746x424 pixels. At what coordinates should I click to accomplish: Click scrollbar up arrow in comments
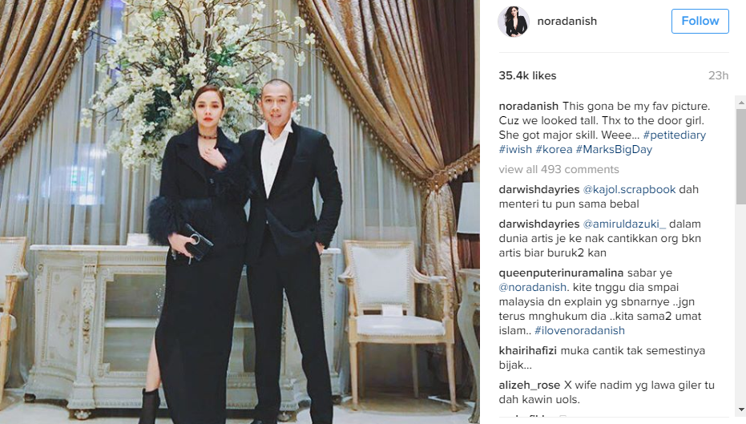740,103
